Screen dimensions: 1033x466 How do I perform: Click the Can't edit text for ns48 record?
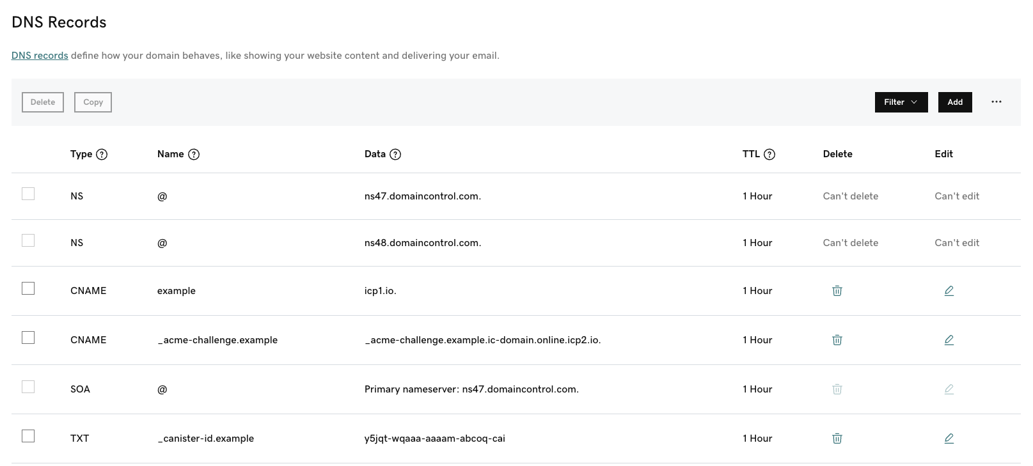click(x=957, y=243)
